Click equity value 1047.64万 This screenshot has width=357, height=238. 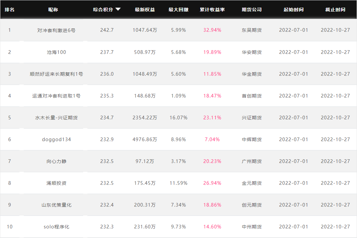(145, 30)
